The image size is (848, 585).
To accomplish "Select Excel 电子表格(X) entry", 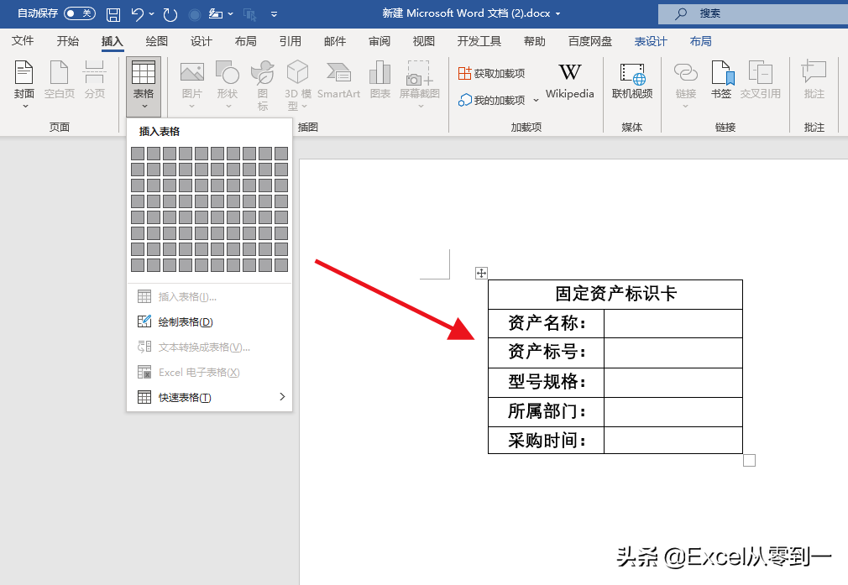I will tap(209, 372).
